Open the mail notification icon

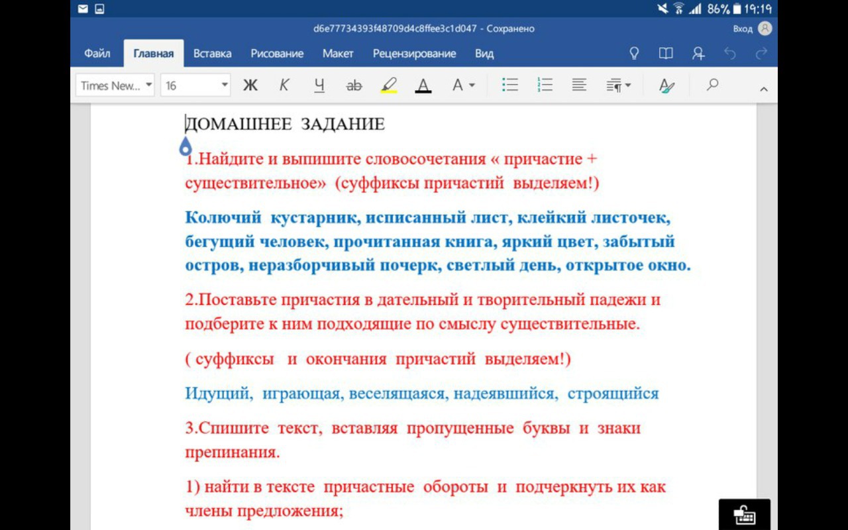83,9
